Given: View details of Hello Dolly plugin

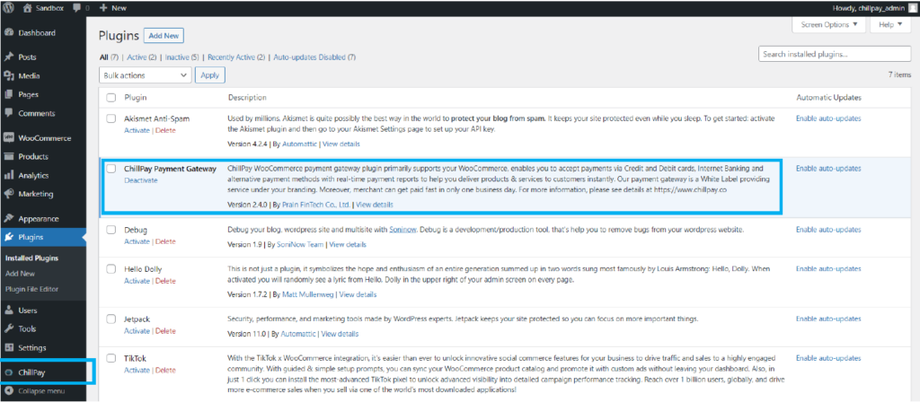Looking at the screenshot, I should 358,294.
